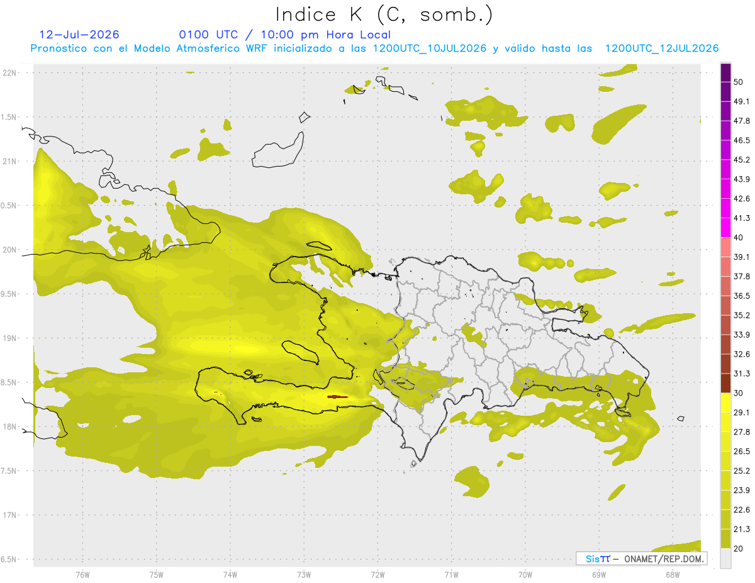Click the colorbar value "35.2"
Viewport: 755px width, 583px height.
[742, 315]
